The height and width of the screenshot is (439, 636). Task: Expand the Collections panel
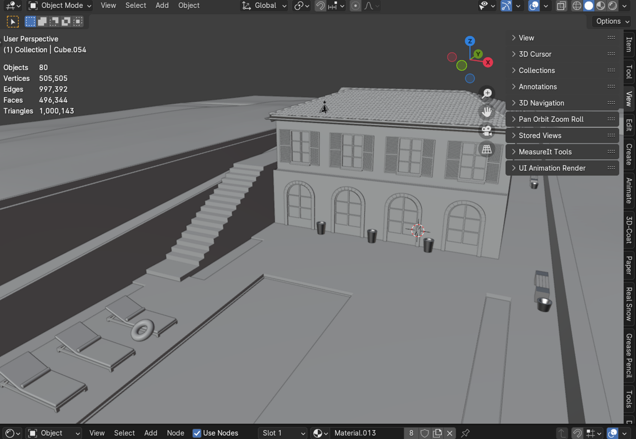pyautogui.click(x=562, y=70)
